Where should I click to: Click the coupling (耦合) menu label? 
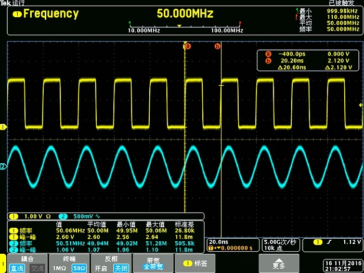pyautogui.click(x=28, y=259)
